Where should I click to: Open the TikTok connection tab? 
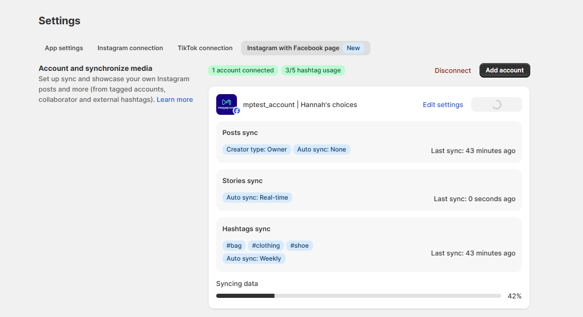coord(205,48)
